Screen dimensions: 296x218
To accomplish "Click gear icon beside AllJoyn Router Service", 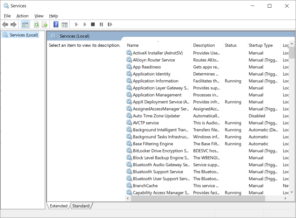I will [x=129, y=60].
